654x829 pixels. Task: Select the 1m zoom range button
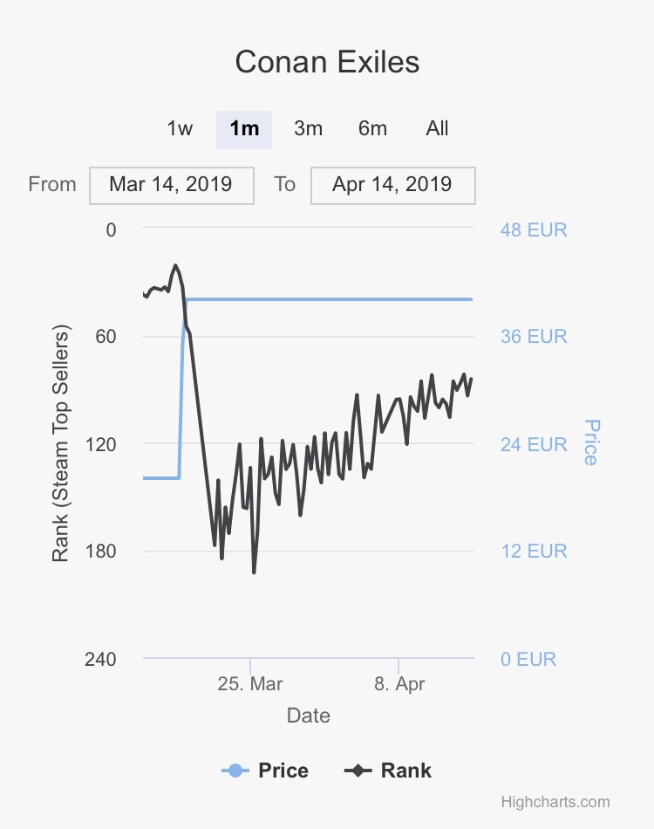click(244, 129)
